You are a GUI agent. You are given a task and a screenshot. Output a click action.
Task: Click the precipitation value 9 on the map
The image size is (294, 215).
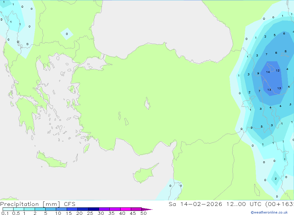[x=258, y=73]
